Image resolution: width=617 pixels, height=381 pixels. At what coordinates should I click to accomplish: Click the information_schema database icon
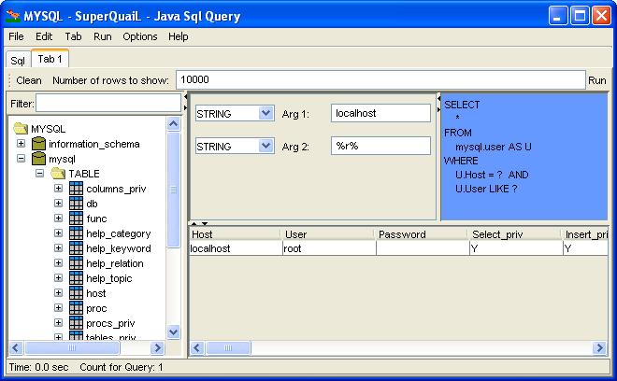click(38, 144)
